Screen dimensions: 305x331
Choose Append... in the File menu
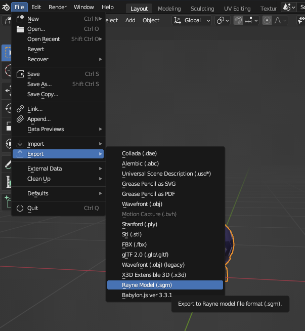coord(58,119)
